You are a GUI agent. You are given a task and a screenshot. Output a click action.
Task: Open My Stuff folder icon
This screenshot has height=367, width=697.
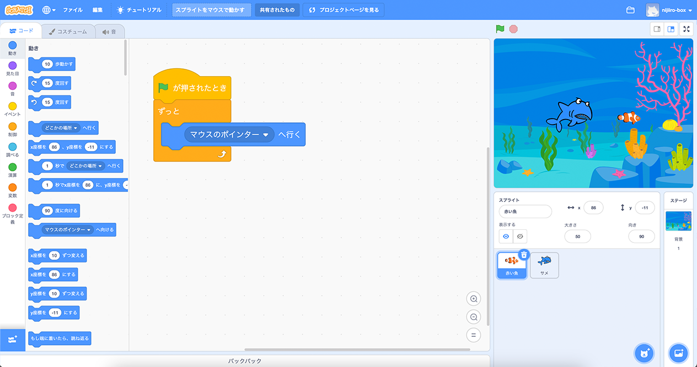click(630, 10)
